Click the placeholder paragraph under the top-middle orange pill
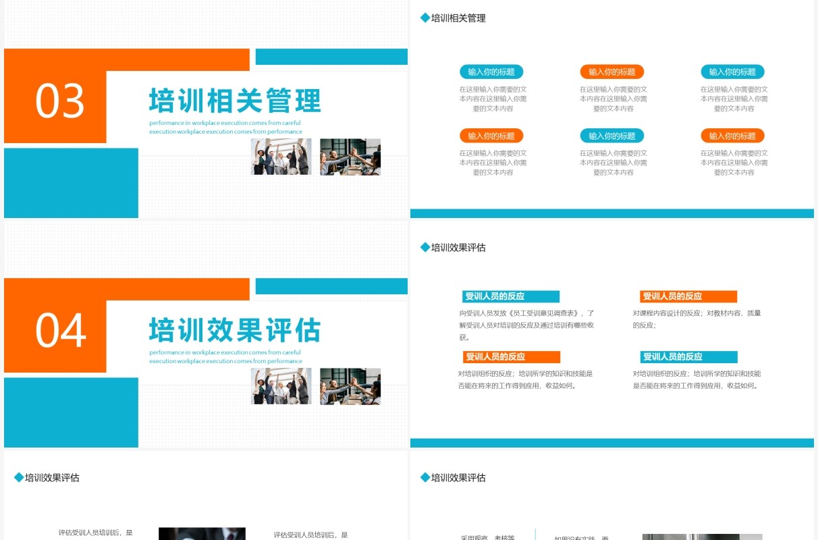The width and height of the screenshot is (818, 540). (613, 99)
